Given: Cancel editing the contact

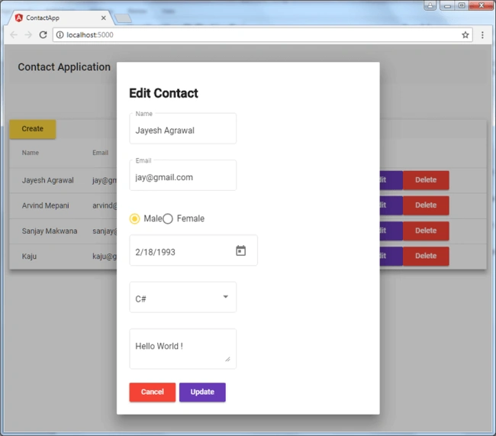Looking at the screenshot, I should tap(152, 392).
